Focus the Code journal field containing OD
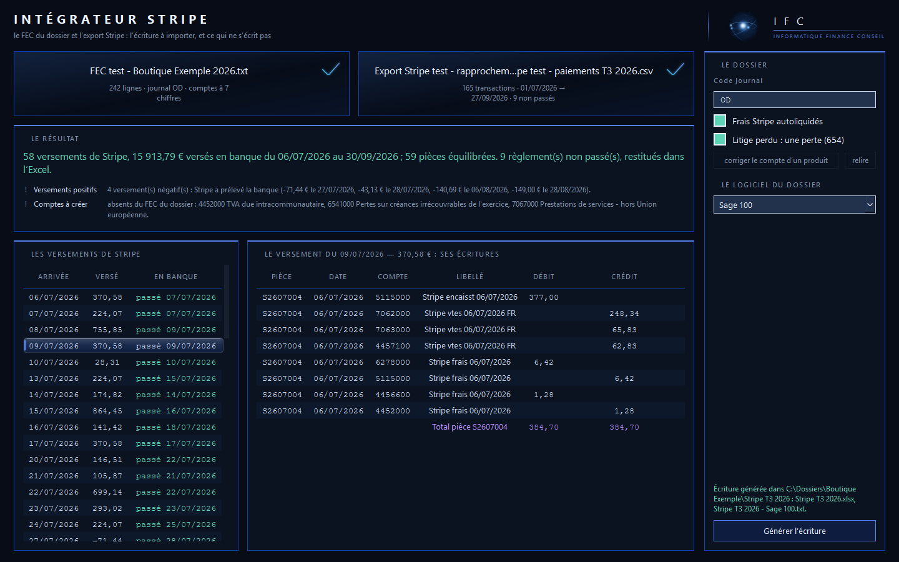The height and width of the screenshot is (562, 899). pos(795,100)
